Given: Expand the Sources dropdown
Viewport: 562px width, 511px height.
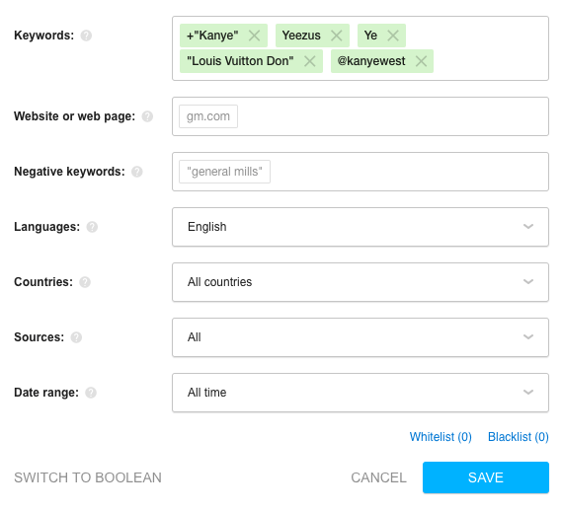Looking at the screenshot, I should [361, 337].
